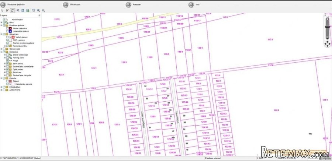
Task: Select the Stanje saobraćaja layer label
Action: [x=20, y=55]
